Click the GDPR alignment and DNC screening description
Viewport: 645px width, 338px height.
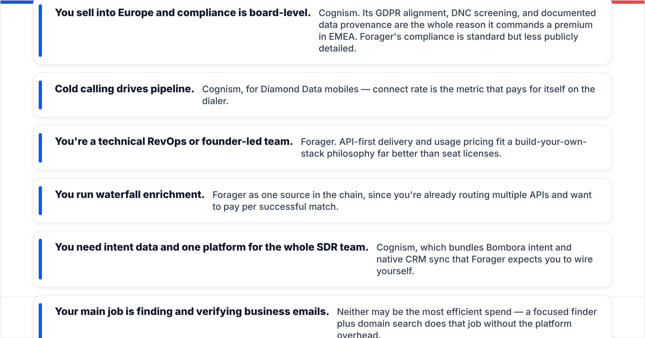[457, 31]
